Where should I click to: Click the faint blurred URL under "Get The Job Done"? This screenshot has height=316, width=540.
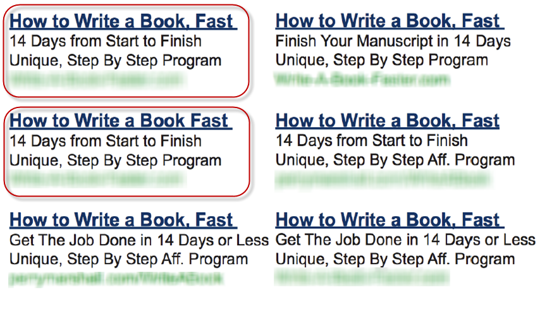pyautogui.click(x=362, y=277)
